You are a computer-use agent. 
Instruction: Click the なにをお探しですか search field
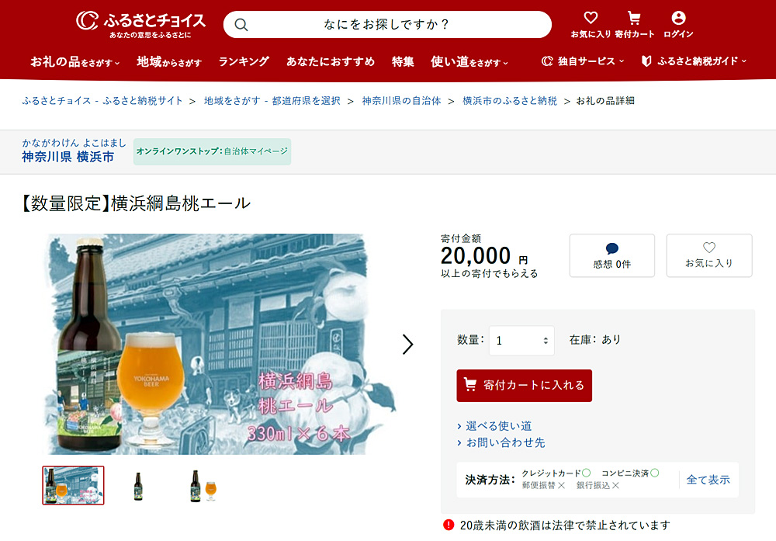tap(387, 25)
